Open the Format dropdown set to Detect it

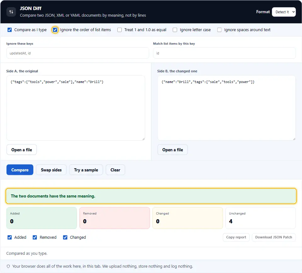click(284, 12)
